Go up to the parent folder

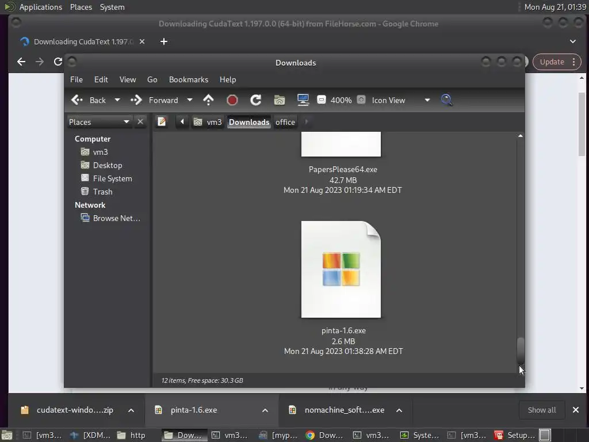(208, 100)
